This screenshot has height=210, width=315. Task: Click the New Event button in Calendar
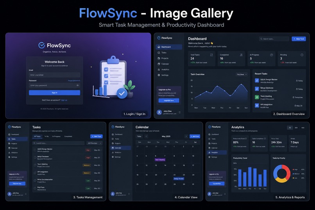click(195, 136)
